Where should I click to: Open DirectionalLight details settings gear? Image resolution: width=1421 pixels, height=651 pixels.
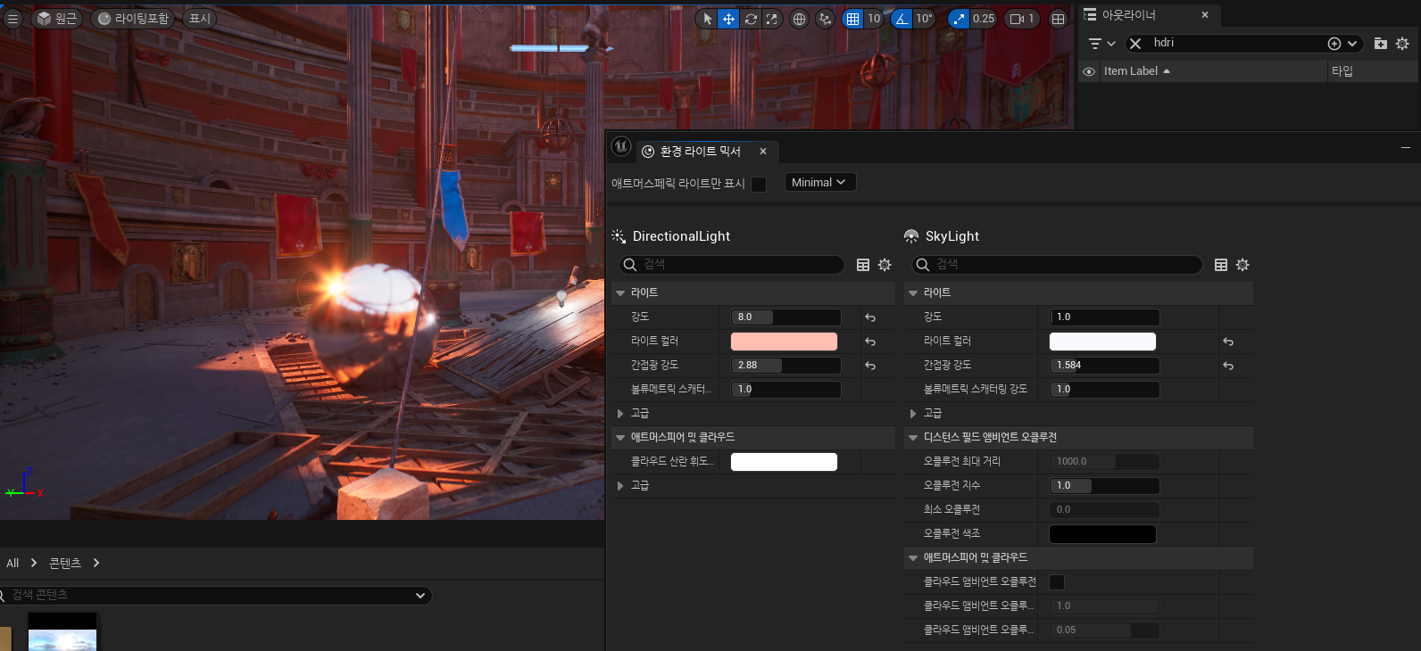885,265
